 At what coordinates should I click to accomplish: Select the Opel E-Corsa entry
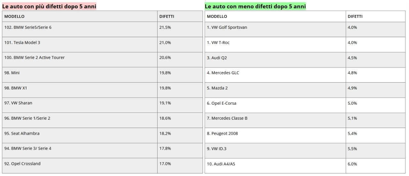[x=221, y=103]
